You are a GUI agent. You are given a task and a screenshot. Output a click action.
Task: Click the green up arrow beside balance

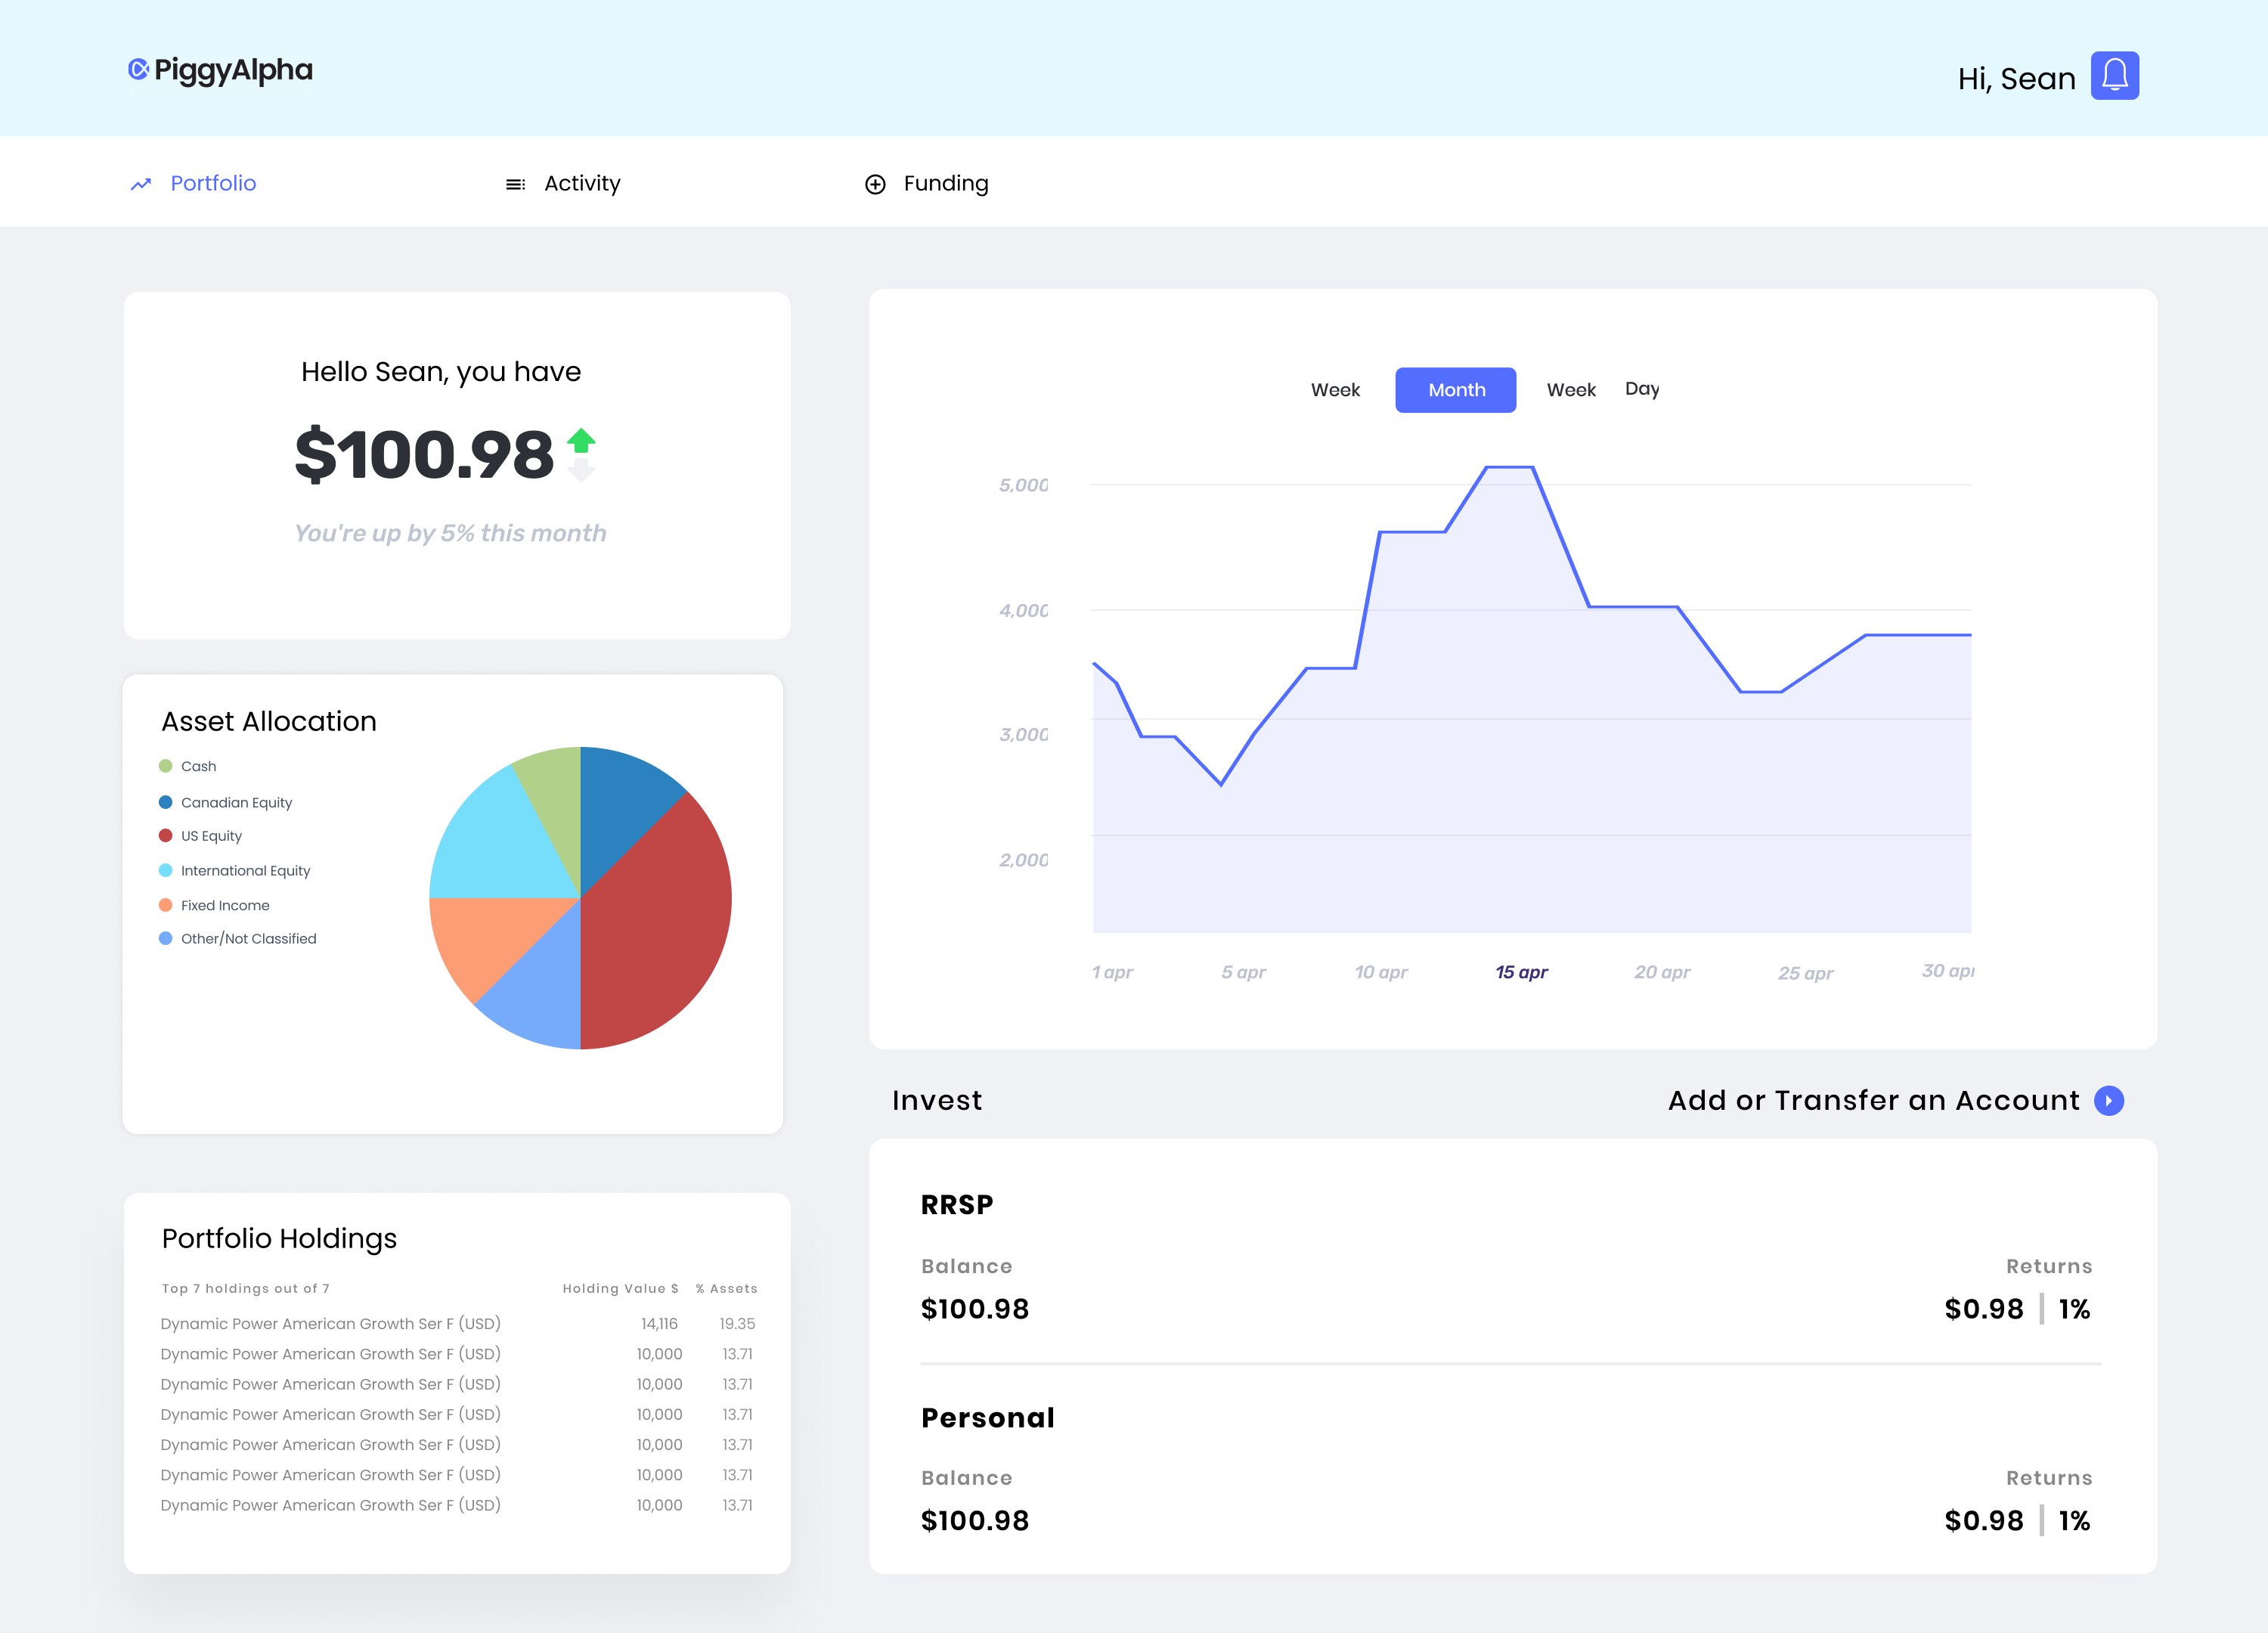[581, 440]
